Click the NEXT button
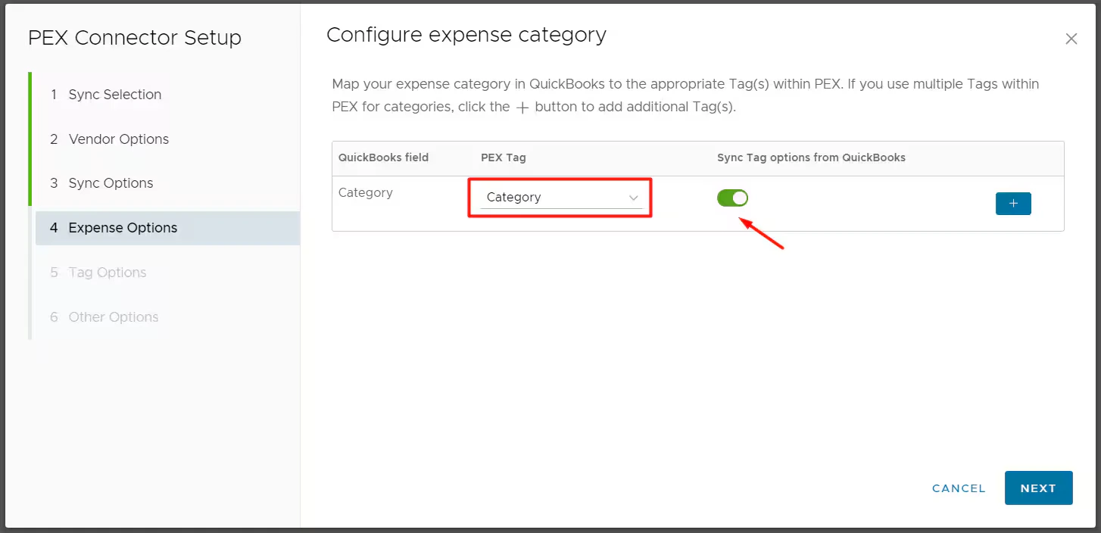This screenshot has width=1101, height=533. coord(1038,488)
